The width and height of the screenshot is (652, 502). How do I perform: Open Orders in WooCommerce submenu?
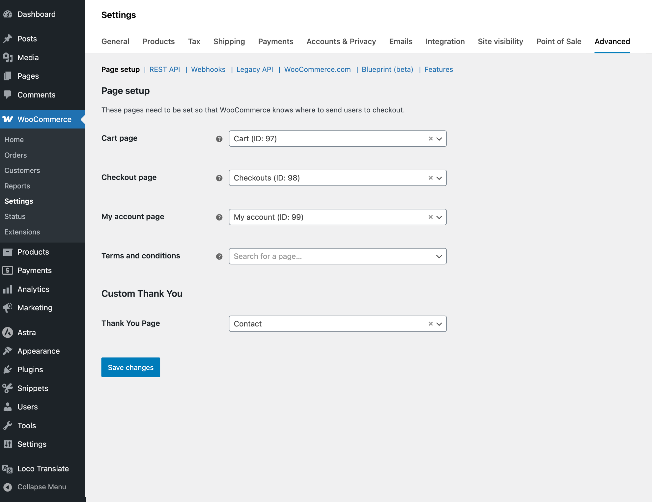coord(15,155)
